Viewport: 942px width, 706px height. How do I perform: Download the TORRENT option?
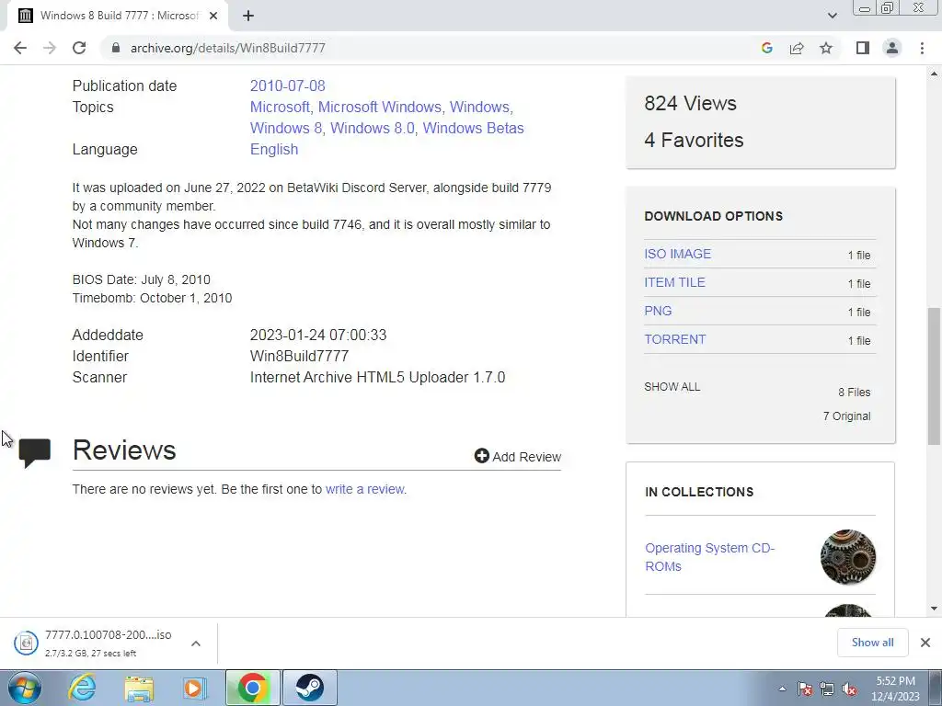(674, 339)
